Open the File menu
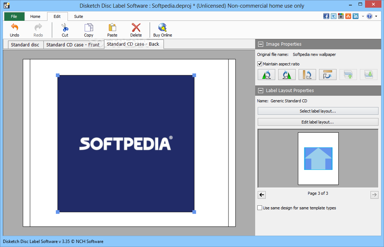Viewport: 384px width, 247px height. [14, 16]
